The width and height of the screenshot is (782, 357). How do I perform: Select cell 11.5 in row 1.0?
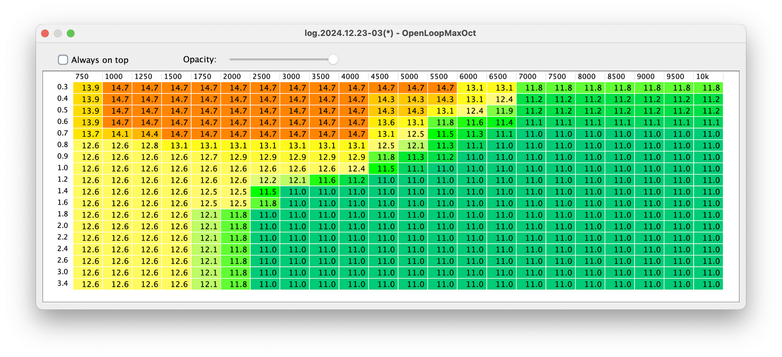(x=384, y=169)
